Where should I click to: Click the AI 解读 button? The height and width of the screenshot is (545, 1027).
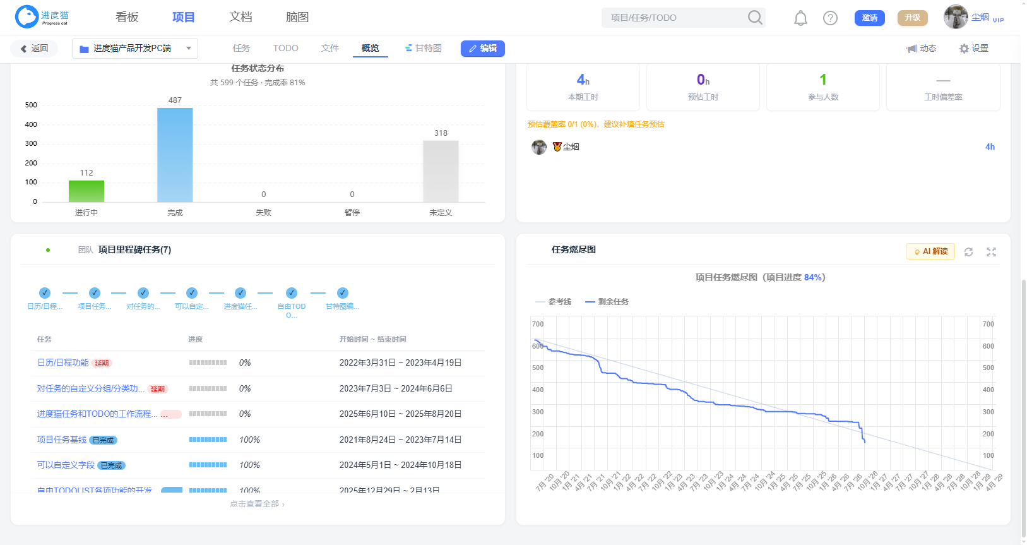tap(930, 251)
